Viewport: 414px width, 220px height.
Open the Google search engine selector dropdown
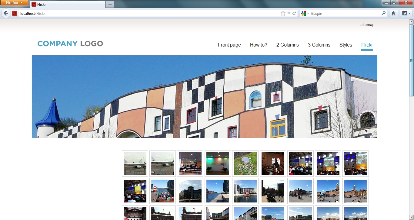pos(305,13)
